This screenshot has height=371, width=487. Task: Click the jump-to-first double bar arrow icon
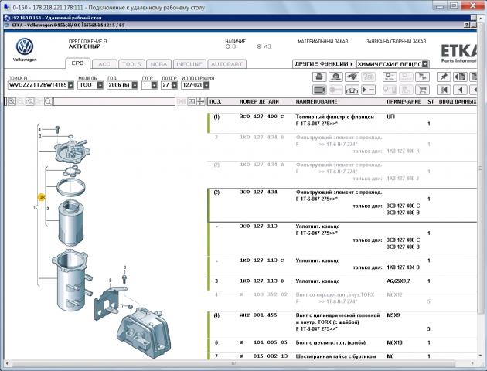coord(444,90)
